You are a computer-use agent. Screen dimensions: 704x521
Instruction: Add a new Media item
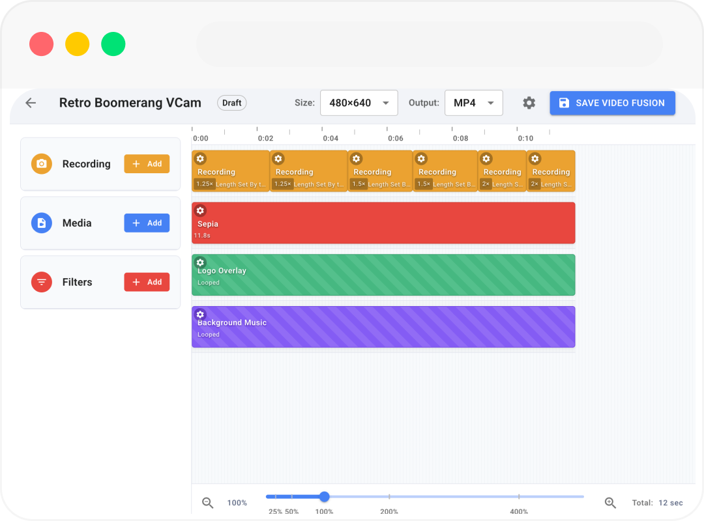pos(147,223)
